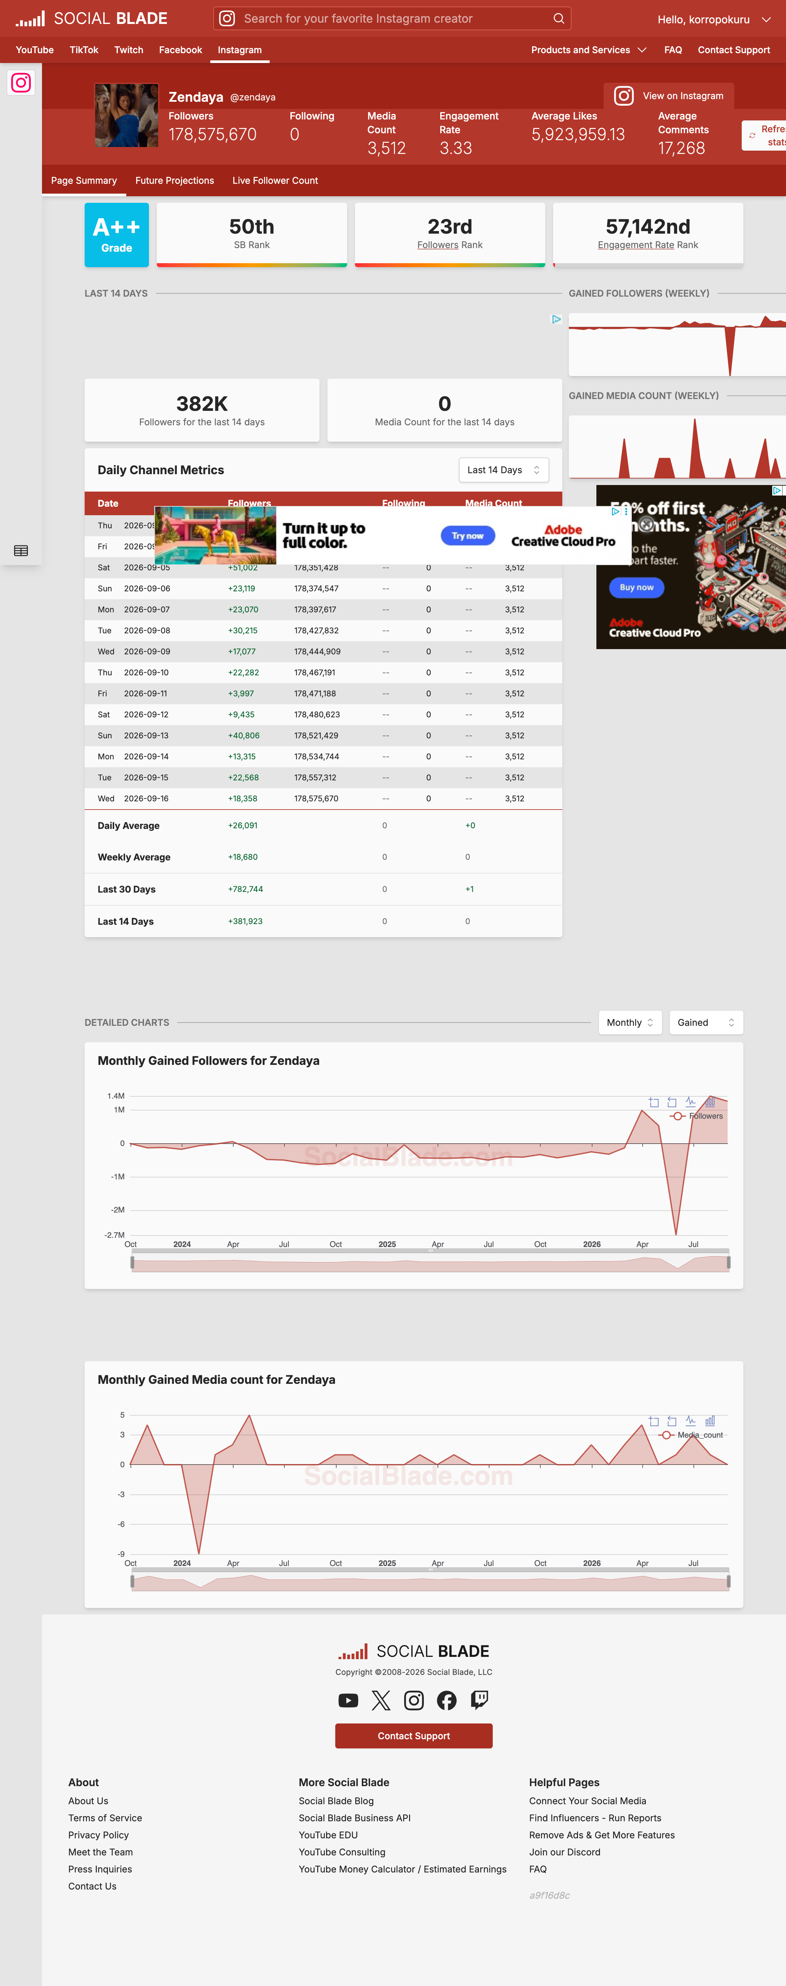
Task: Open the Gained chart-type dropdown
Action: click(x=706, y=1022)
